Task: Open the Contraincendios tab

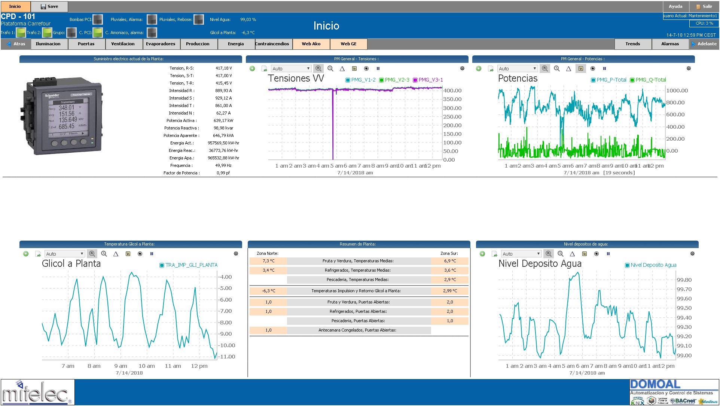Action: click(274, 44)
